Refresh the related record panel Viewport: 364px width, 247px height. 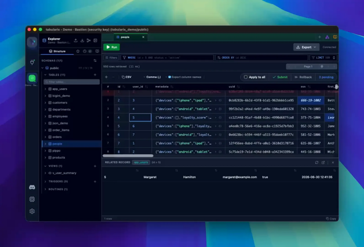(x=317, y=162)
